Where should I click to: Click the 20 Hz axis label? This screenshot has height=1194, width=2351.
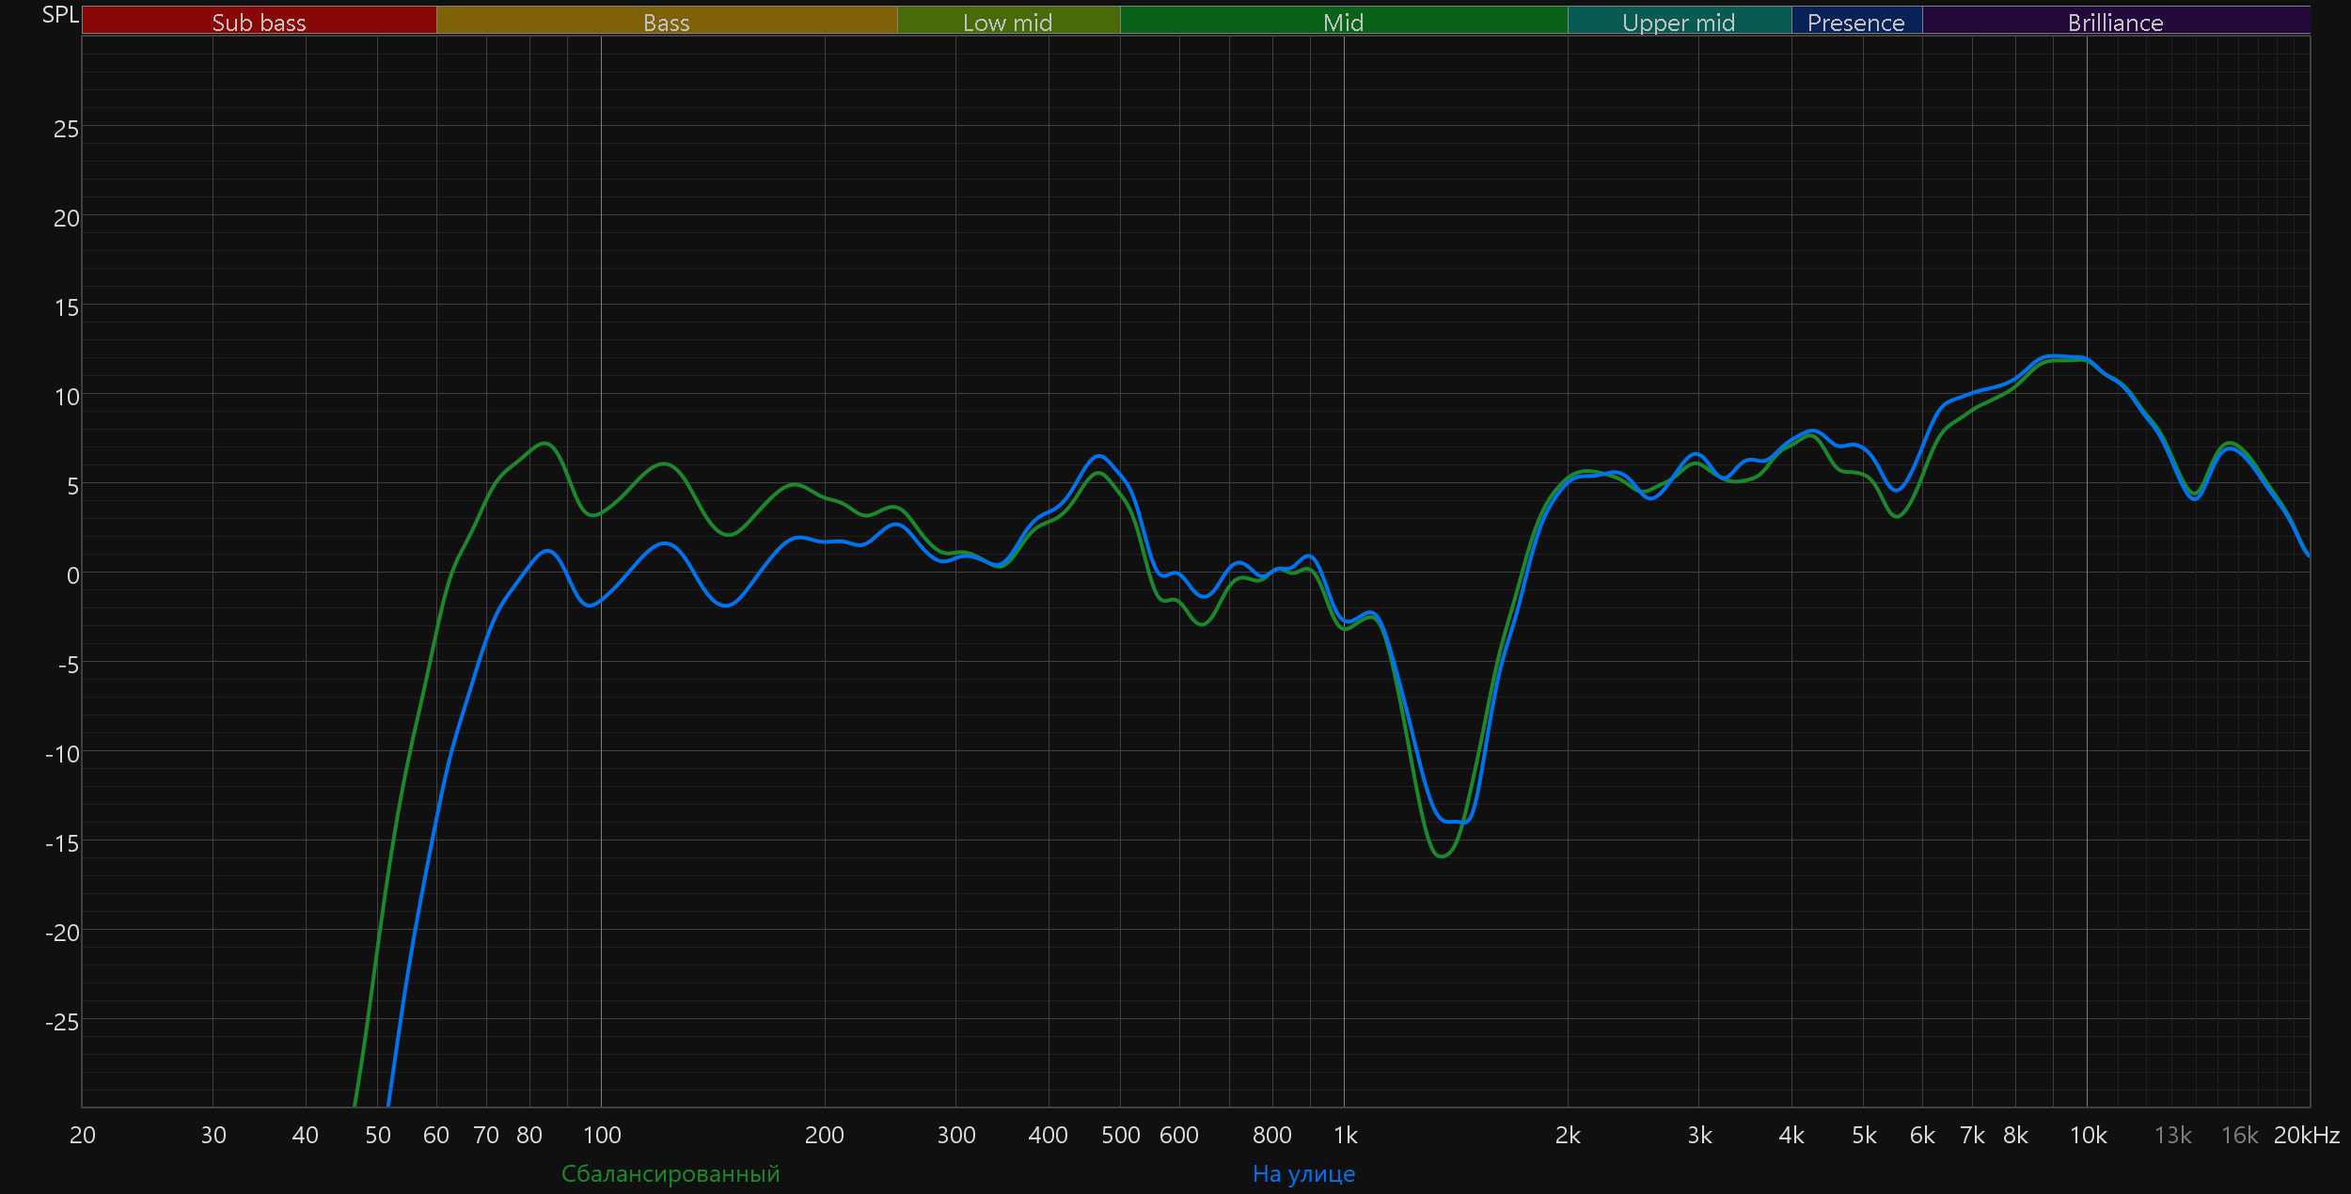83,1135
